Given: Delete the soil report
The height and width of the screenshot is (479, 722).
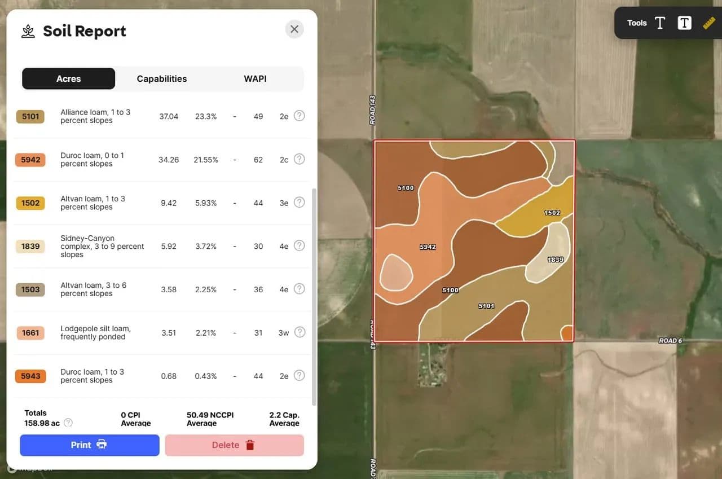Looking at the screenshot, I should [234, 445].
